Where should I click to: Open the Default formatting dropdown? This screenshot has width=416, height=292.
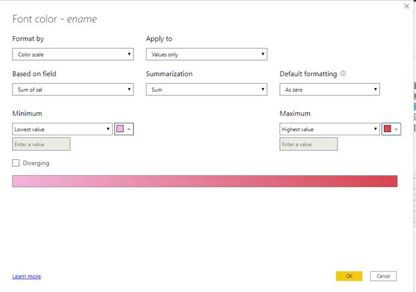click(329, 89)
